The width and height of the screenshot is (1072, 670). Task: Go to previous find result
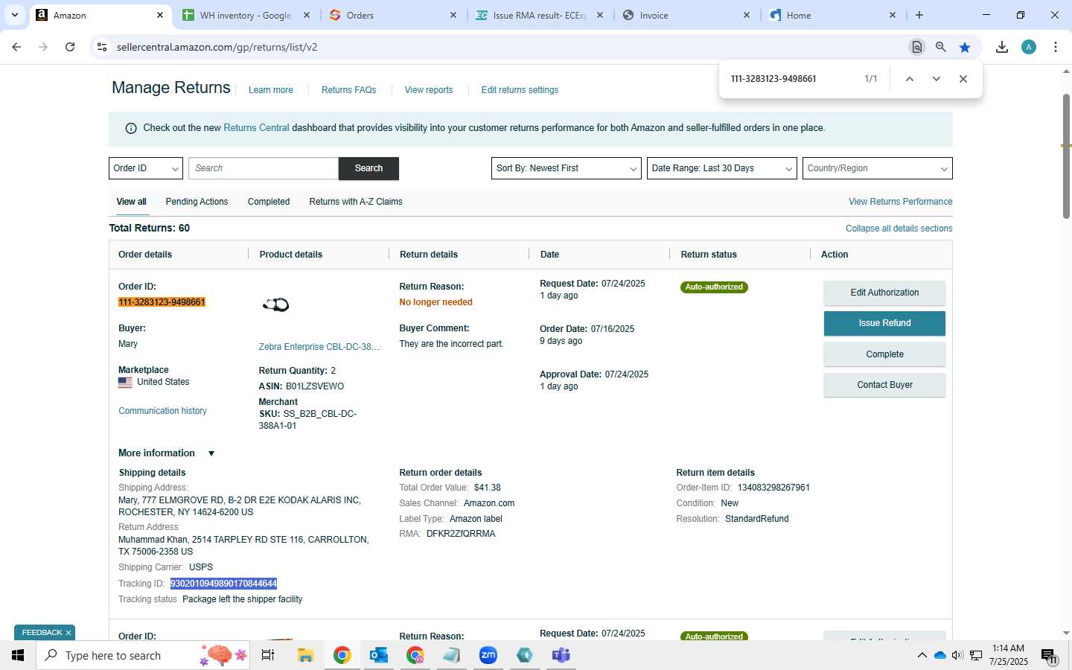coord(909,79)
